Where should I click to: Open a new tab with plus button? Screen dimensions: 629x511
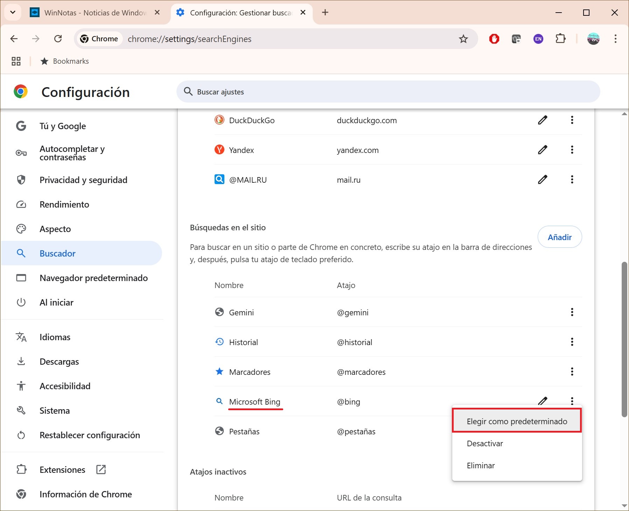coord(325,13)
